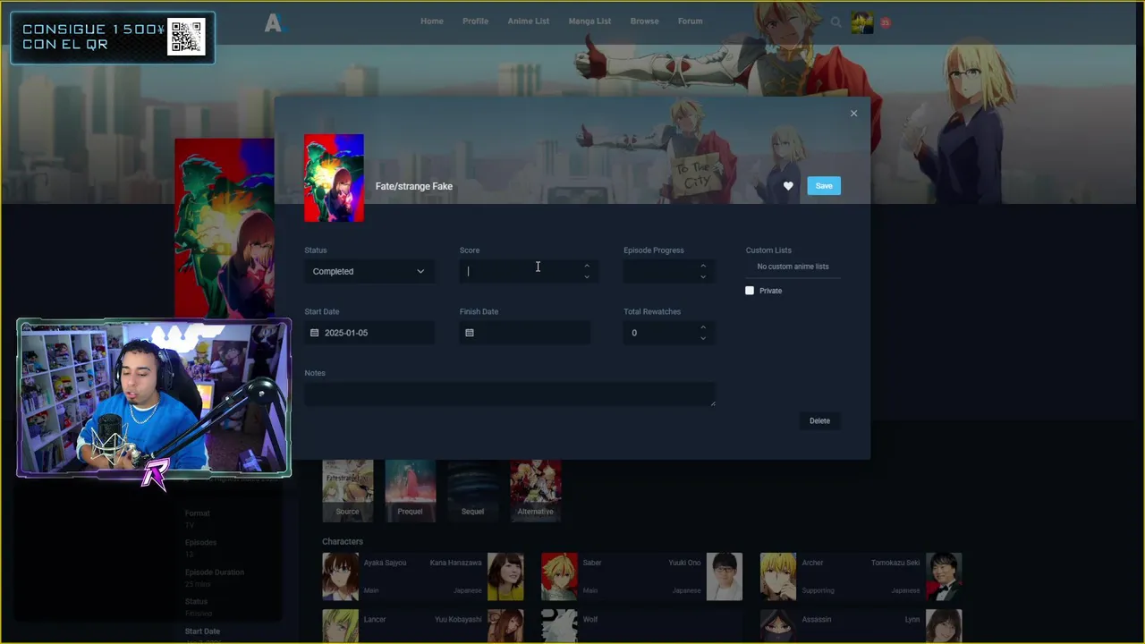Open Ayaka Sajyou character portrait
This screenshot has width=1145, height=644.
(x=340, y=576)
